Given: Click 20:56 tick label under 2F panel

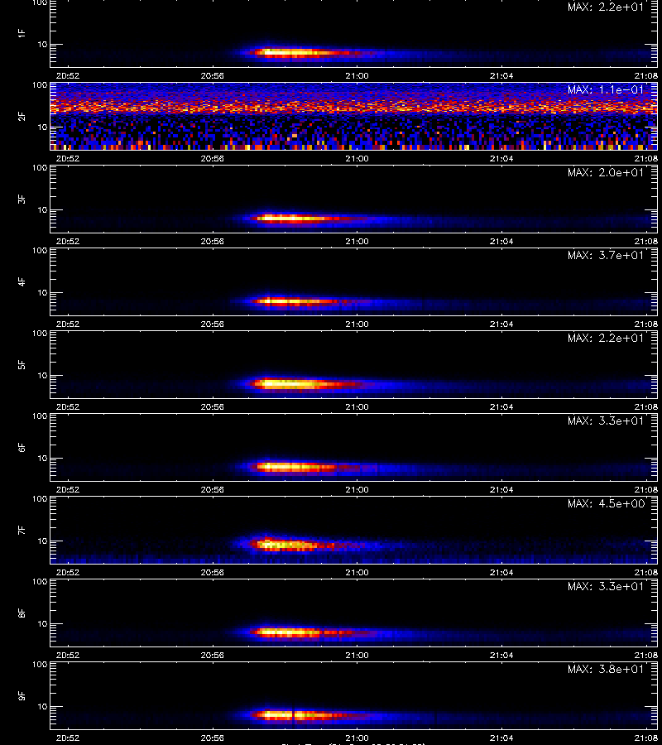Looking at the screenshot, I should tap(213, 159).
